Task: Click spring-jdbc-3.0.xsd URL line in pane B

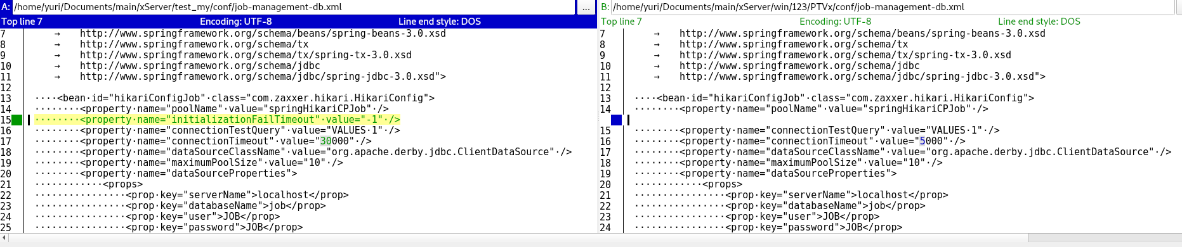Action: (862, 77)
